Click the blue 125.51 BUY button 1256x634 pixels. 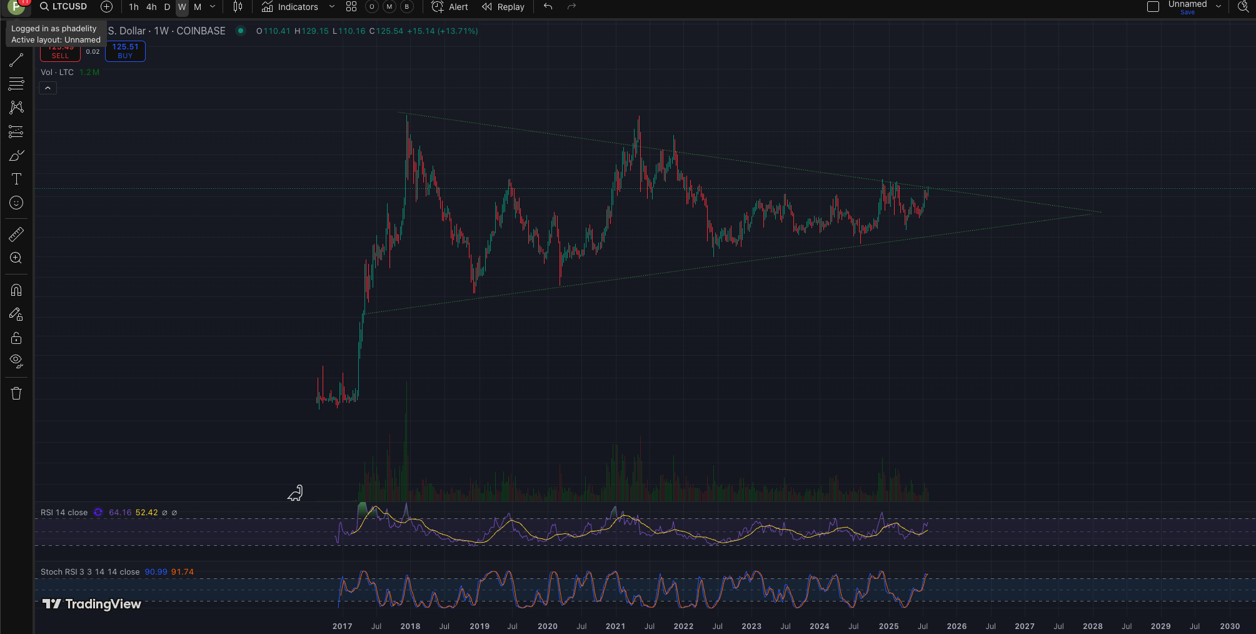(125, 51)
